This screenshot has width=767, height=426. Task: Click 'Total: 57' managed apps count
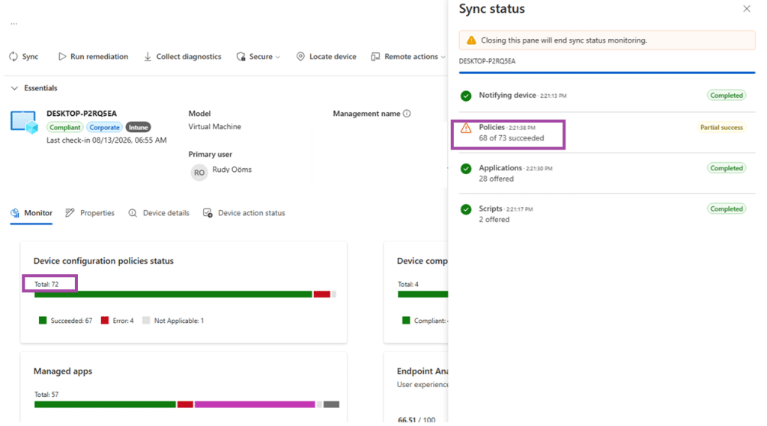(46, 395)
